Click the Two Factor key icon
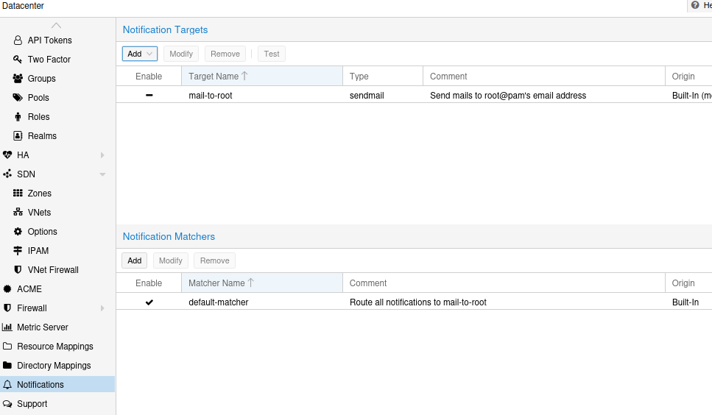 coord(18,60)
